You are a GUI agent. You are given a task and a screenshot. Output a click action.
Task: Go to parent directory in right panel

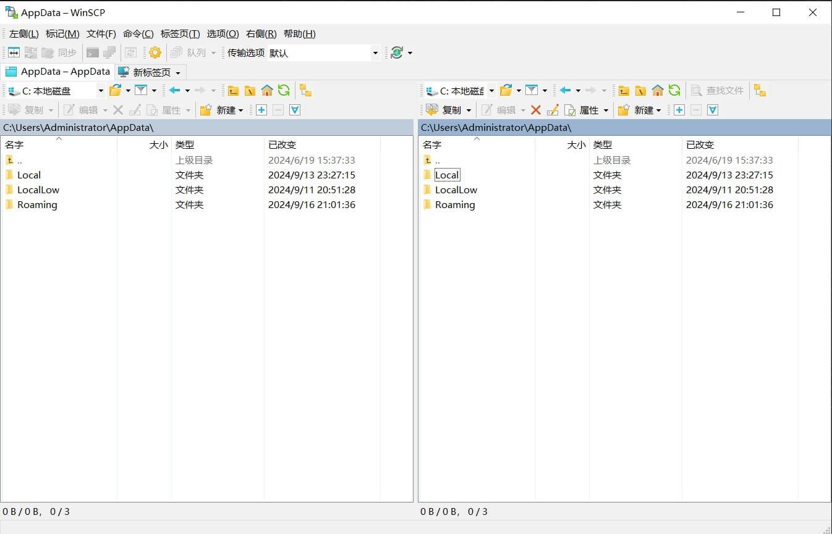624,91
